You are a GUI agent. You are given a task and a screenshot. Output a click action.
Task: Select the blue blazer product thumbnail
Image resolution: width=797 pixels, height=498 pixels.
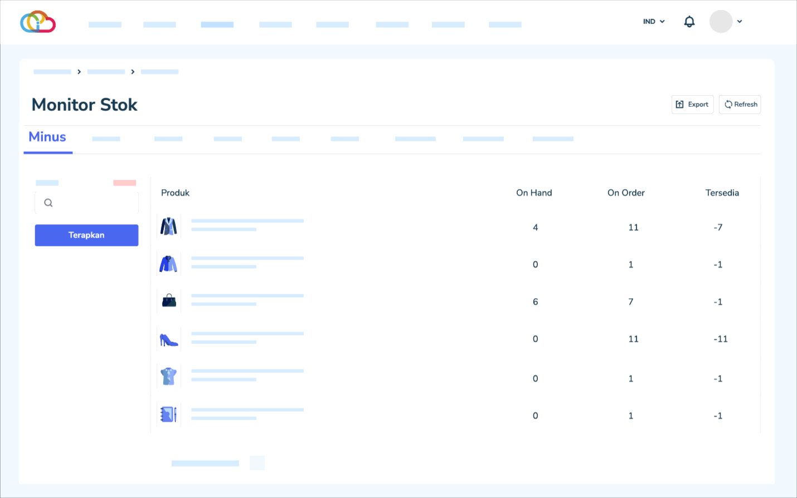(168, 264)
